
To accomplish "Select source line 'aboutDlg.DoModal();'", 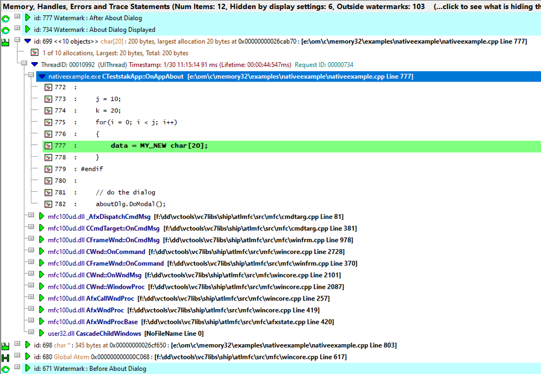I will (x=131, y=204).
